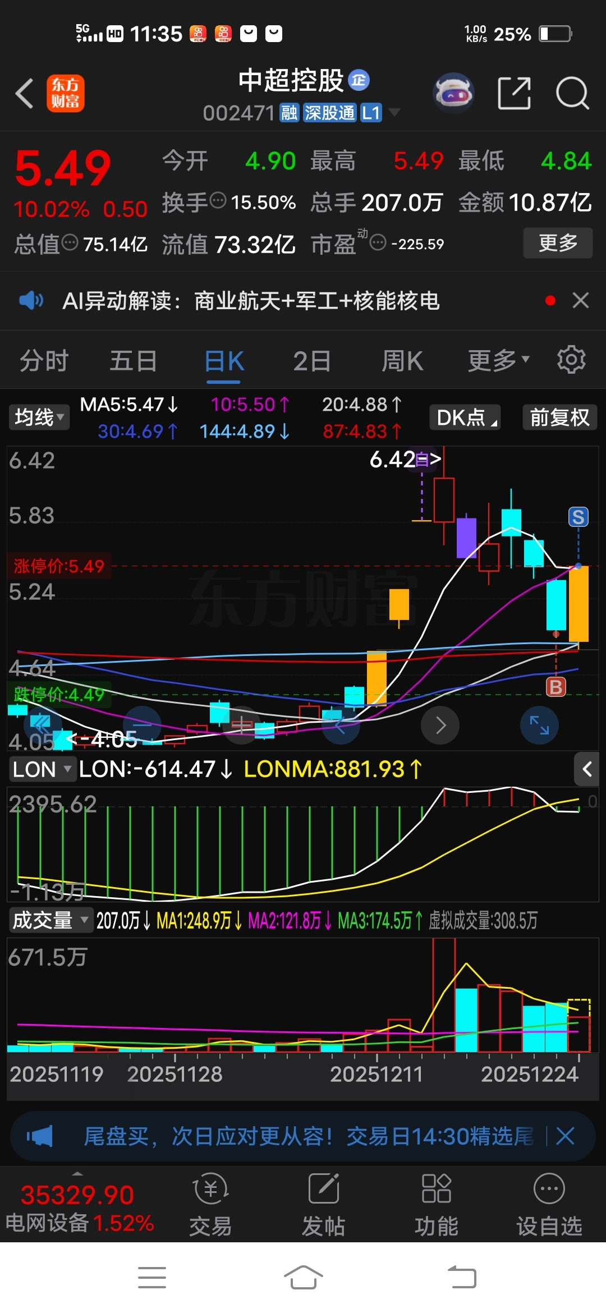Tap the 融 margin-trading badge

tap(289, 113)
